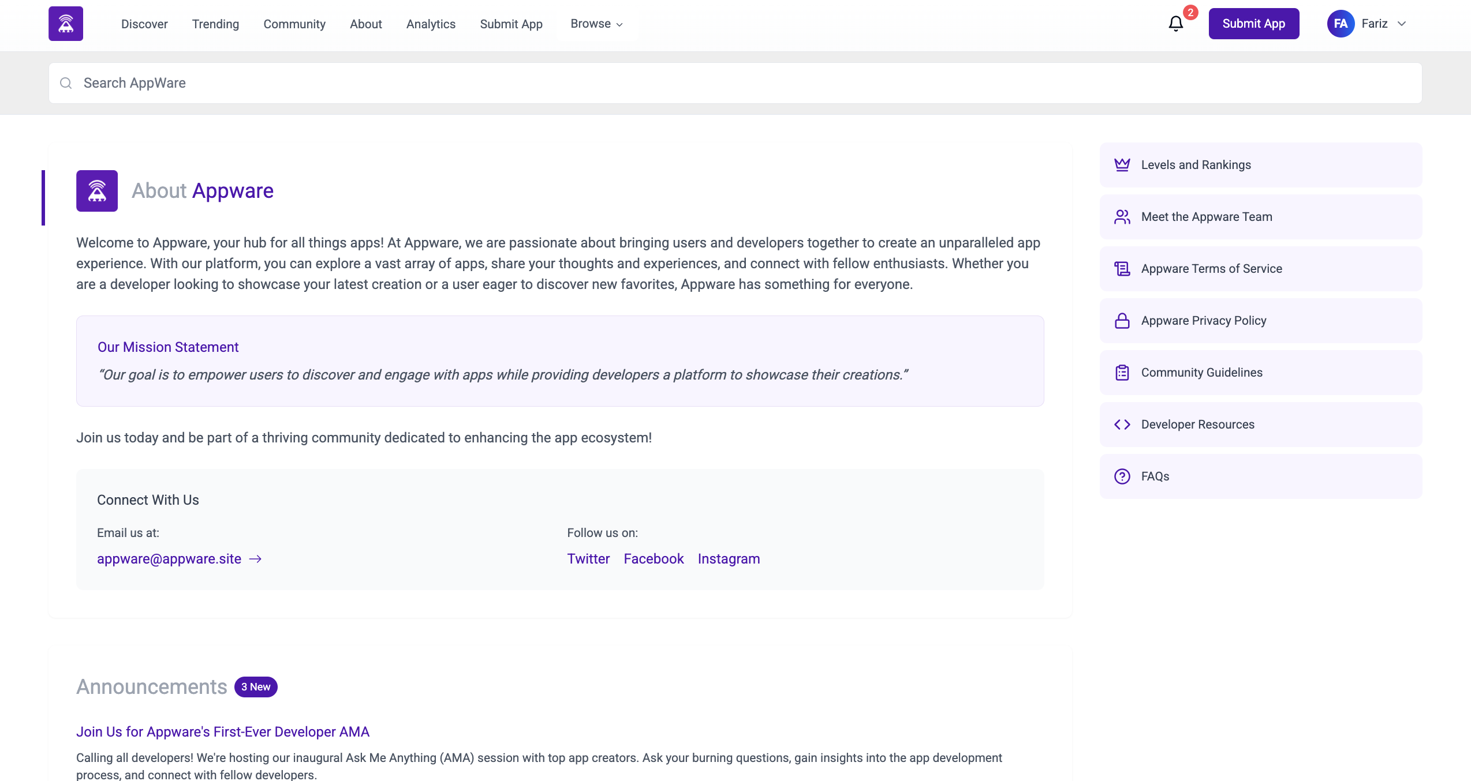The width and height of the screenshot is (1471, 781).
Task: Open Developer Resources sidebar item
Action: [1261, 425]
